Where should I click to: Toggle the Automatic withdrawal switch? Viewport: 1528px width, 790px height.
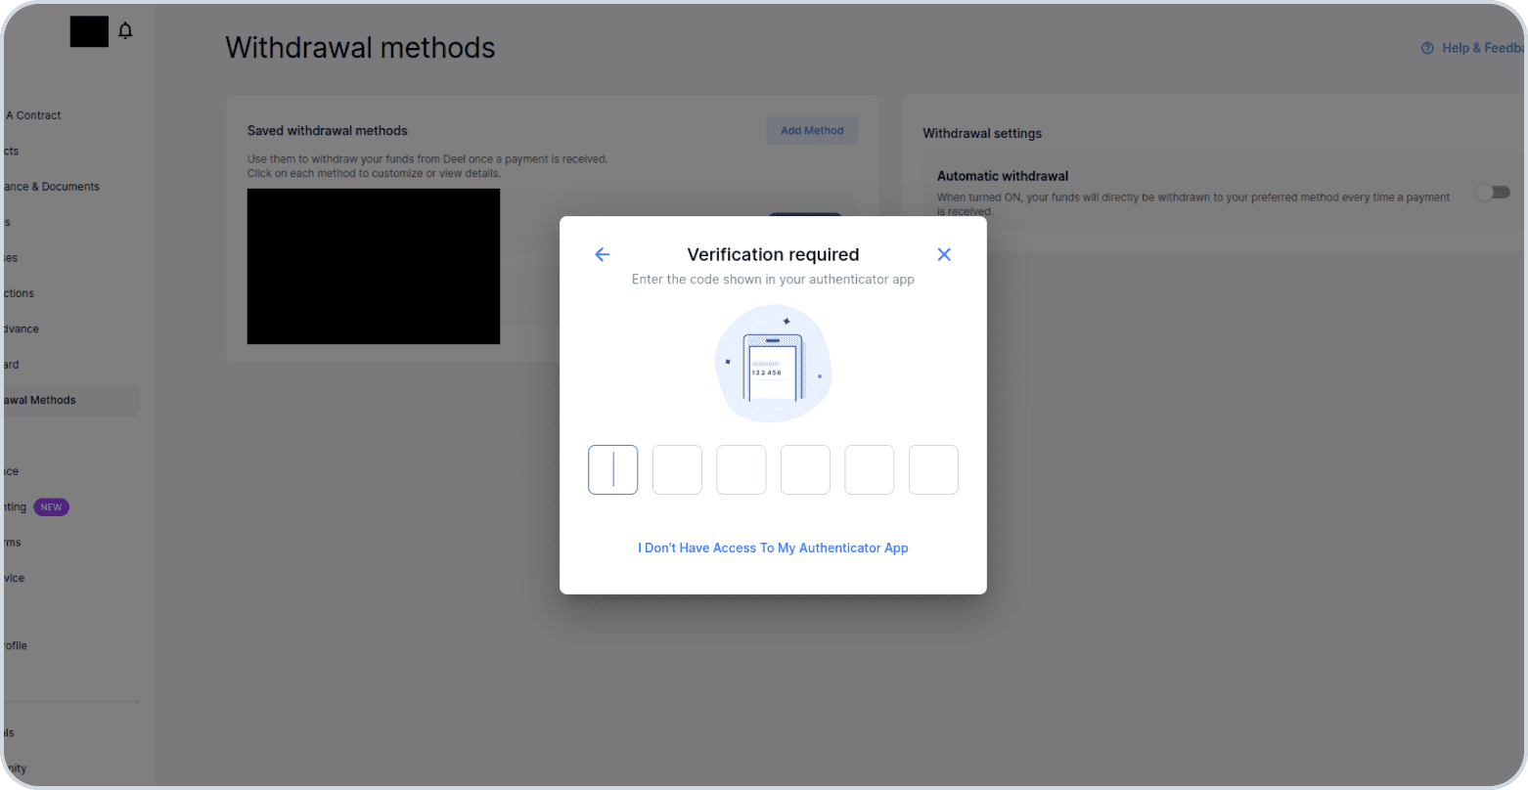1493,193
